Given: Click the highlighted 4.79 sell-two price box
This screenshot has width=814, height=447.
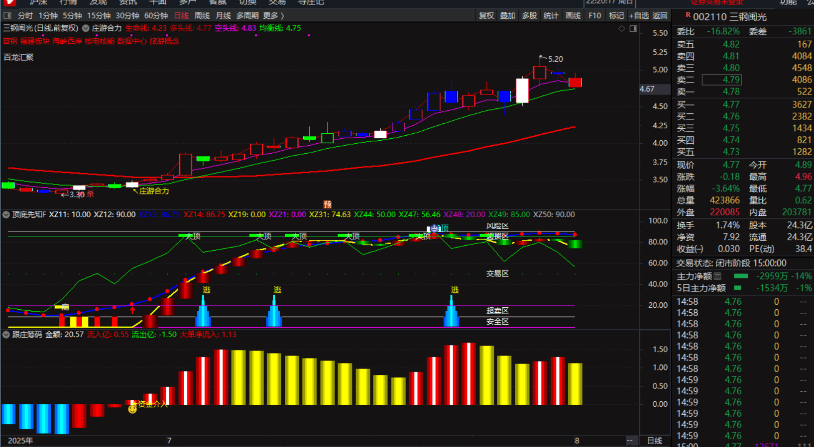Looking at the screenshot, I should pos(721,80).
